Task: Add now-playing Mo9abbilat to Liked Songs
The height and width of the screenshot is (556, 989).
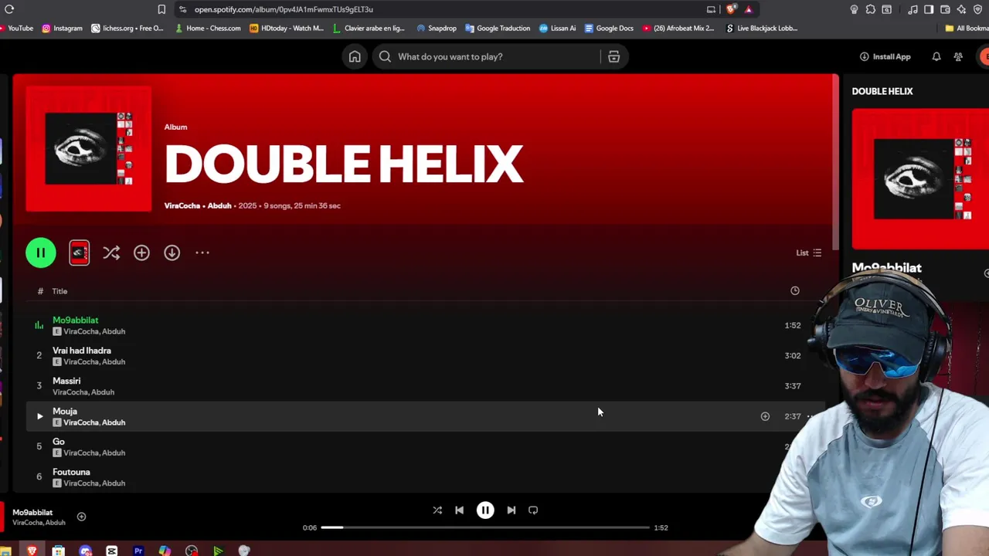Action: tap(81, 517)
